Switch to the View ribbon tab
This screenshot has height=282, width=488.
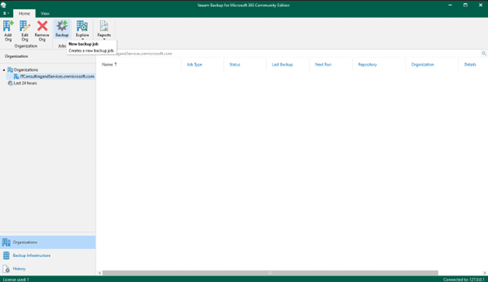coord(45,13)
